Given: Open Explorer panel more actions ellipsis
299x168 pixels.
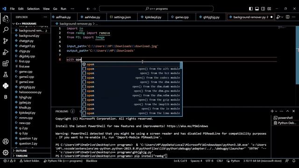Looking at the screenshot, I should tap(45, 17).
